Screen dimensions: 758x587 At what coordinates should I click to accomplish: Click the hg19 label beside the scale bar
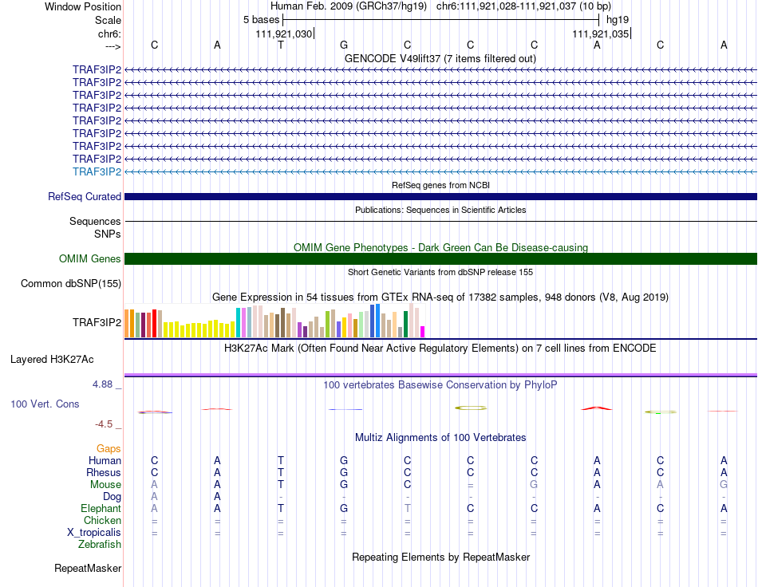point(618,20)
